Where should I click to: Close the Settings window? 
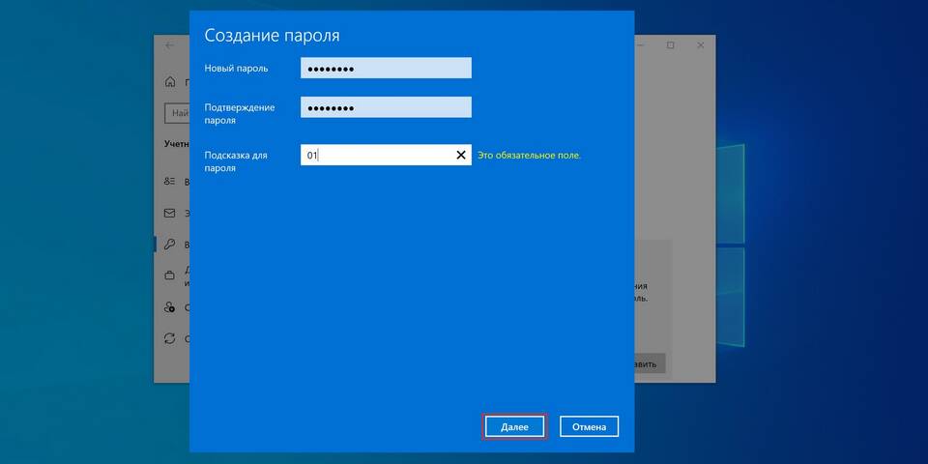(x=700, y=45)
